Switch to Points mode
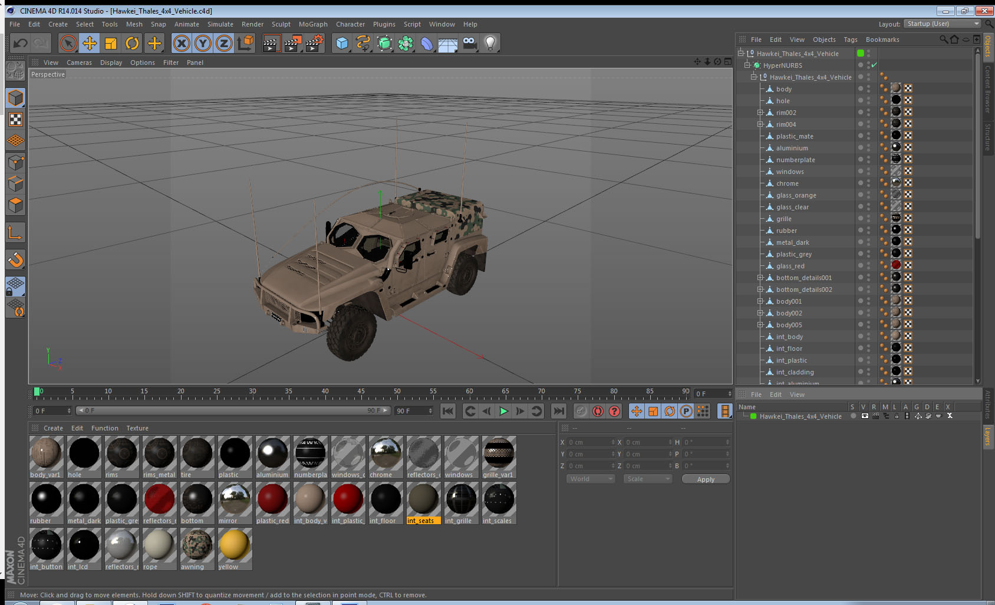 15,162
